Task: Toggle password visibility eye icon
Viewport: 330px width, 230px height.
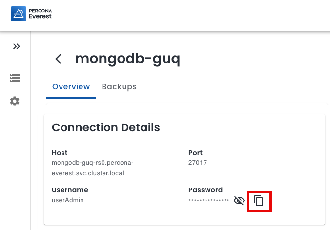Action: pos(239,201)
